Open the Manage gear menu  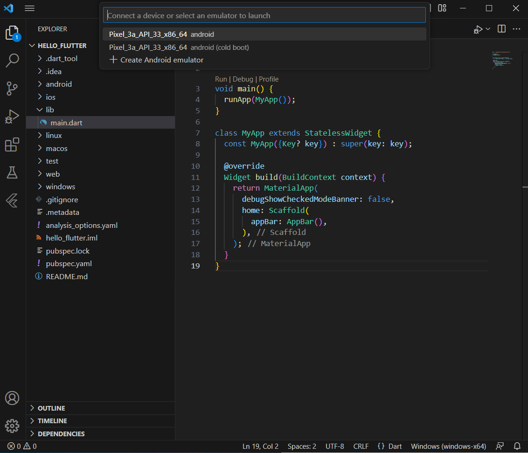click(x=12, y=426)
